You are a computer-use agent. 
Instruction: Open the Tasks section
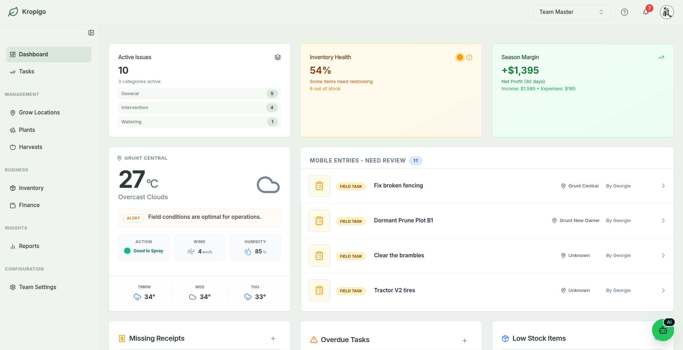tap(26, 71)
